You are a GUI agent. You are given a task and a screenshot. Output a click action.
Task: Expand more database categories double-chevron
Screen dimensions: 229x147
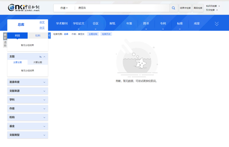click(x=217, y=24)
